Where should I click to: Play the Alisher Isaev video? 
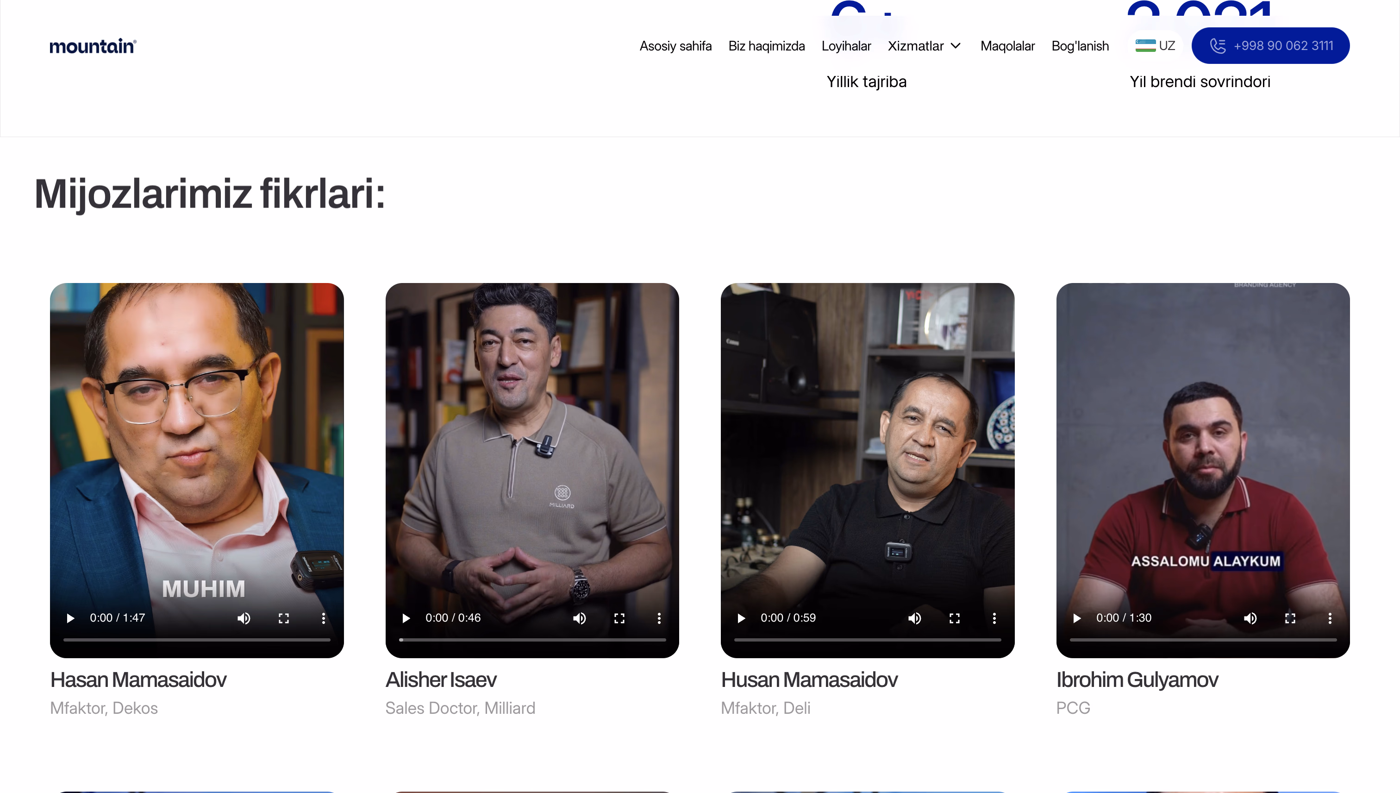click(x=406, y=618)
